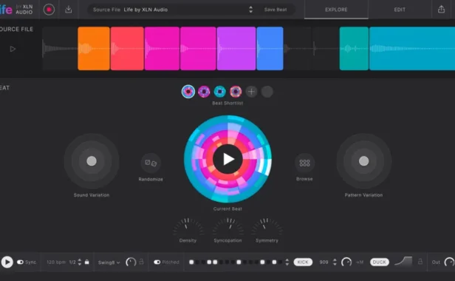Switch to the EXPLORE tab
The image size is (455, 281).
click(336, 10)
